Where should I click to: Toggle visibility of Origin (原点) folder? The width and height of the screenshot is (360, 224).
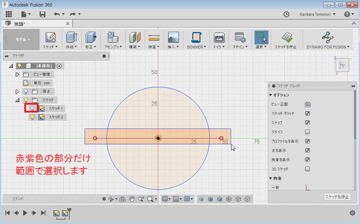point(26,92)
